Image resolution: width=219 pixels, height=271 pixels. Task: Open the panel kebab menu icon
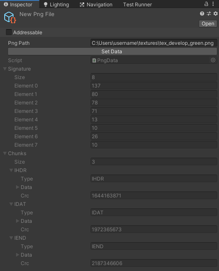[213, 4]
